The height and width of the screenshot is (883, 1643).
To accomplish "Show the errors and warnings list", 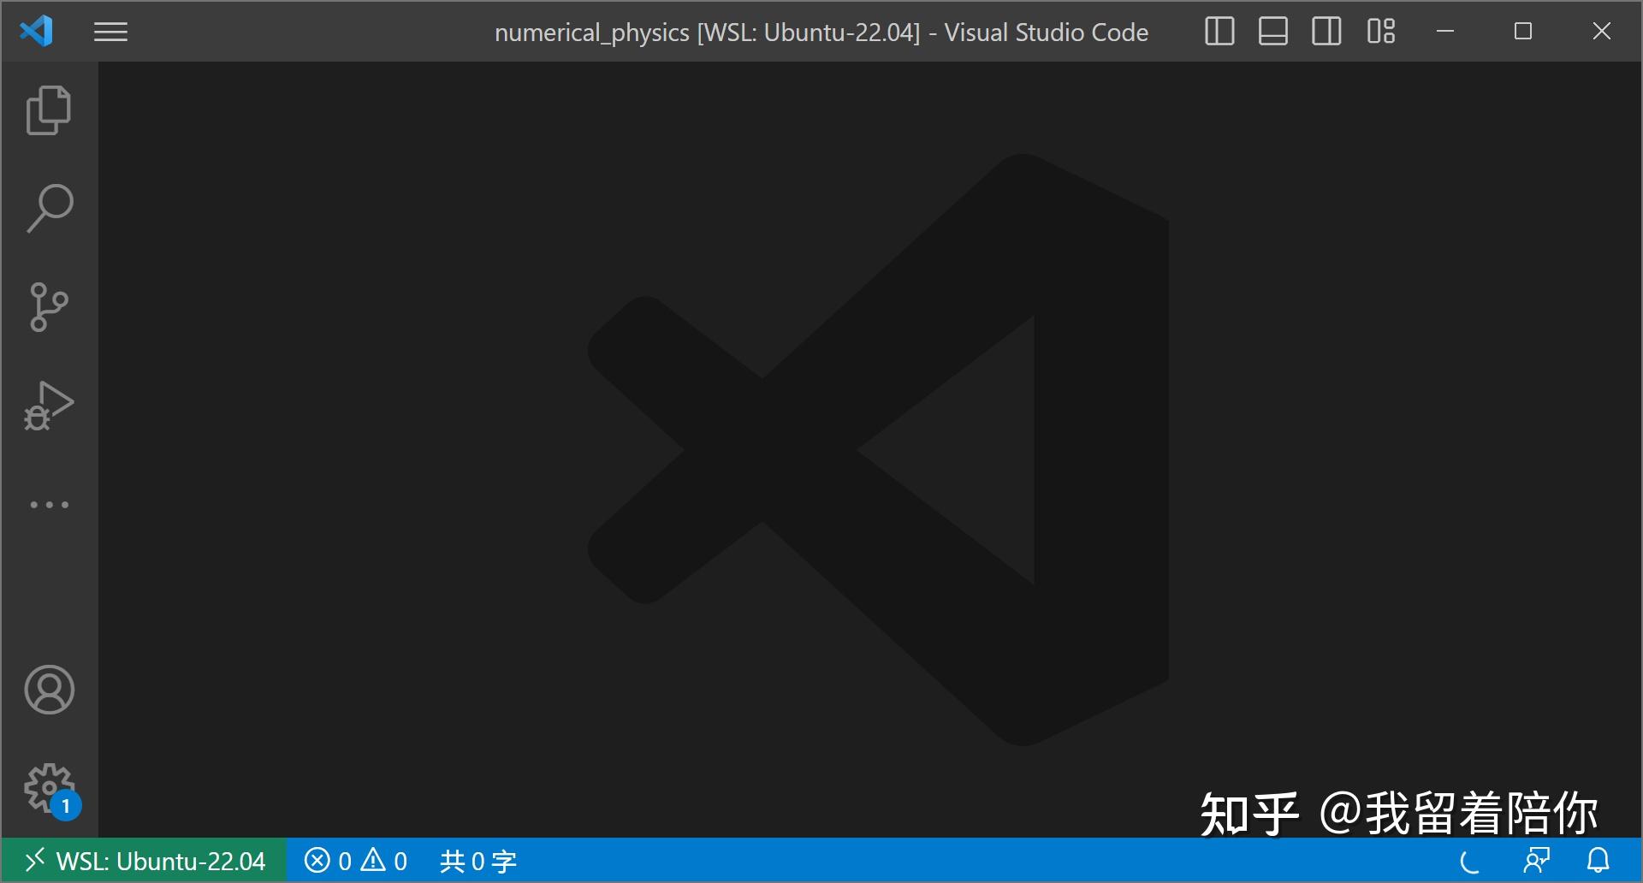I will tap(357, 861).
